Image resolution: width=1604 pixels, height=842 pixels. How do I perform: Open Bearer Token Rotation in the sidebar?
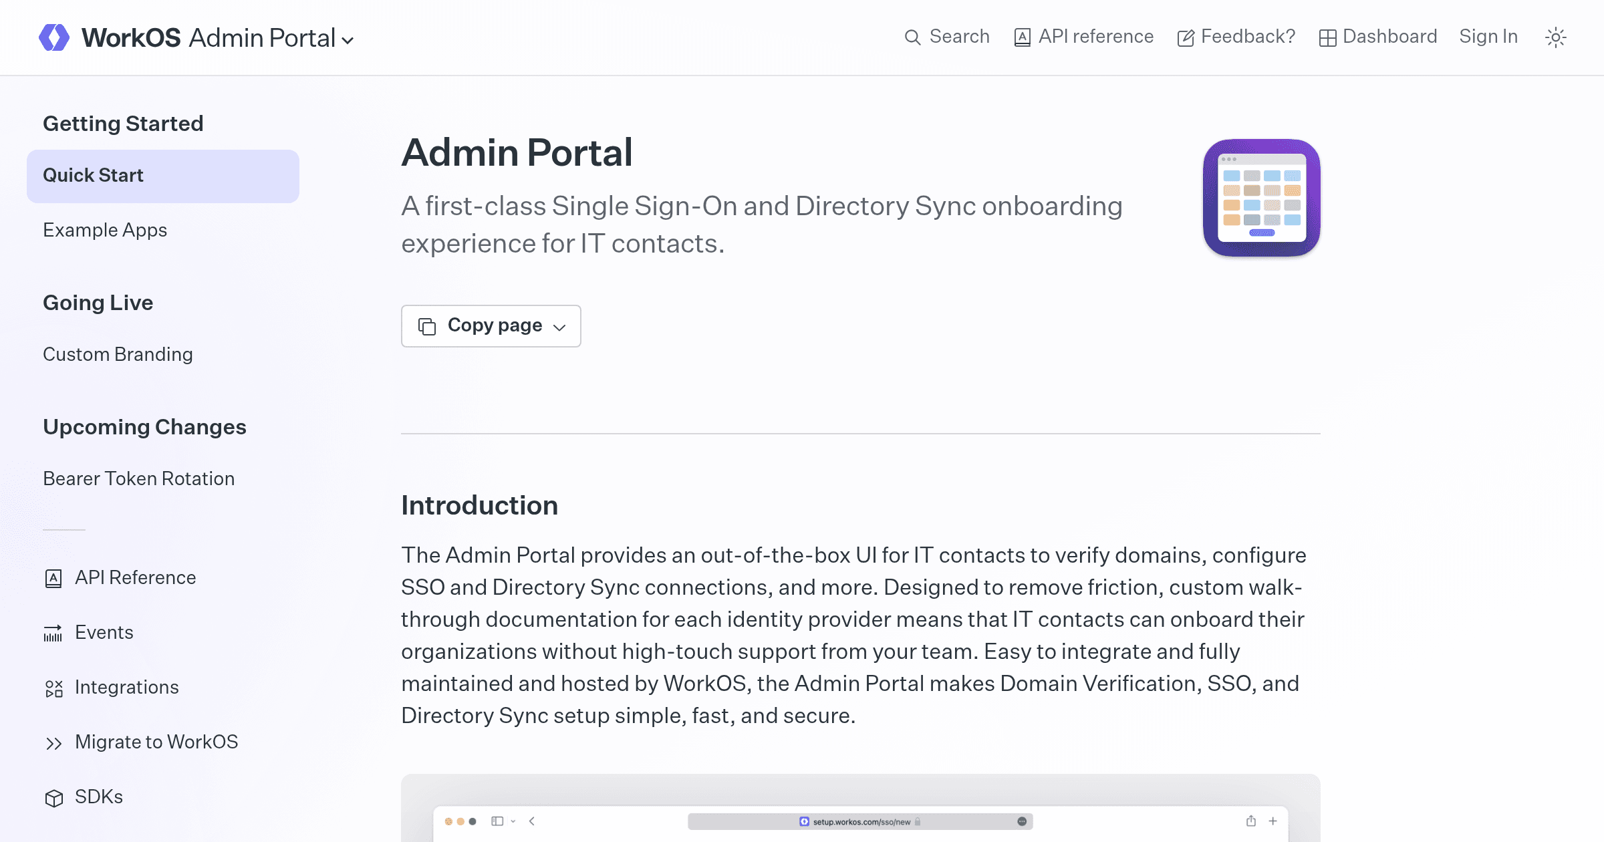click(138, 478)
